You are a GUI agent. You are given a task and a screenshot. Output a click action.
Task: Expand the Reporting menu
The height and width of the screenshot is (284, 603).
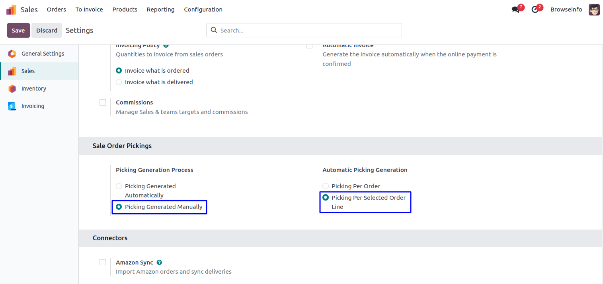(160, 10)
